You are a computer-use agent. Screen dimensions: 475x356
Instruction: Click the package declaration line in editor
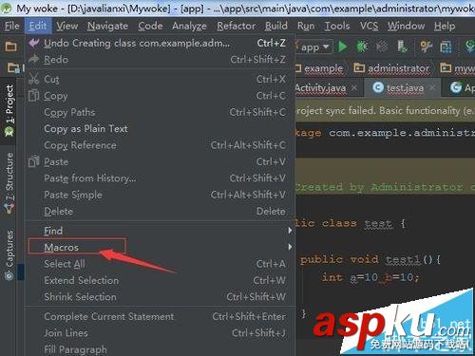pyautogui.click(x=385, y=133)
